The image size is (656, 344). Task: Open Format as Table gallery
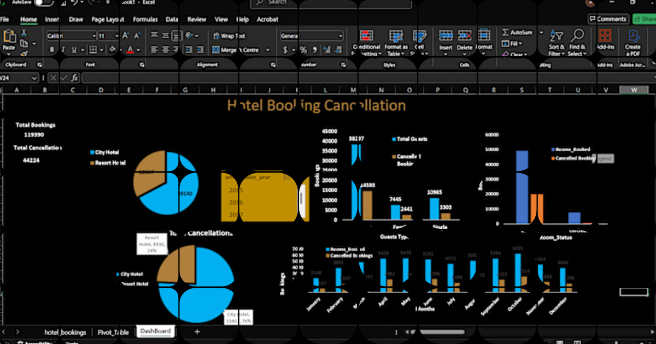click(396, 43)
